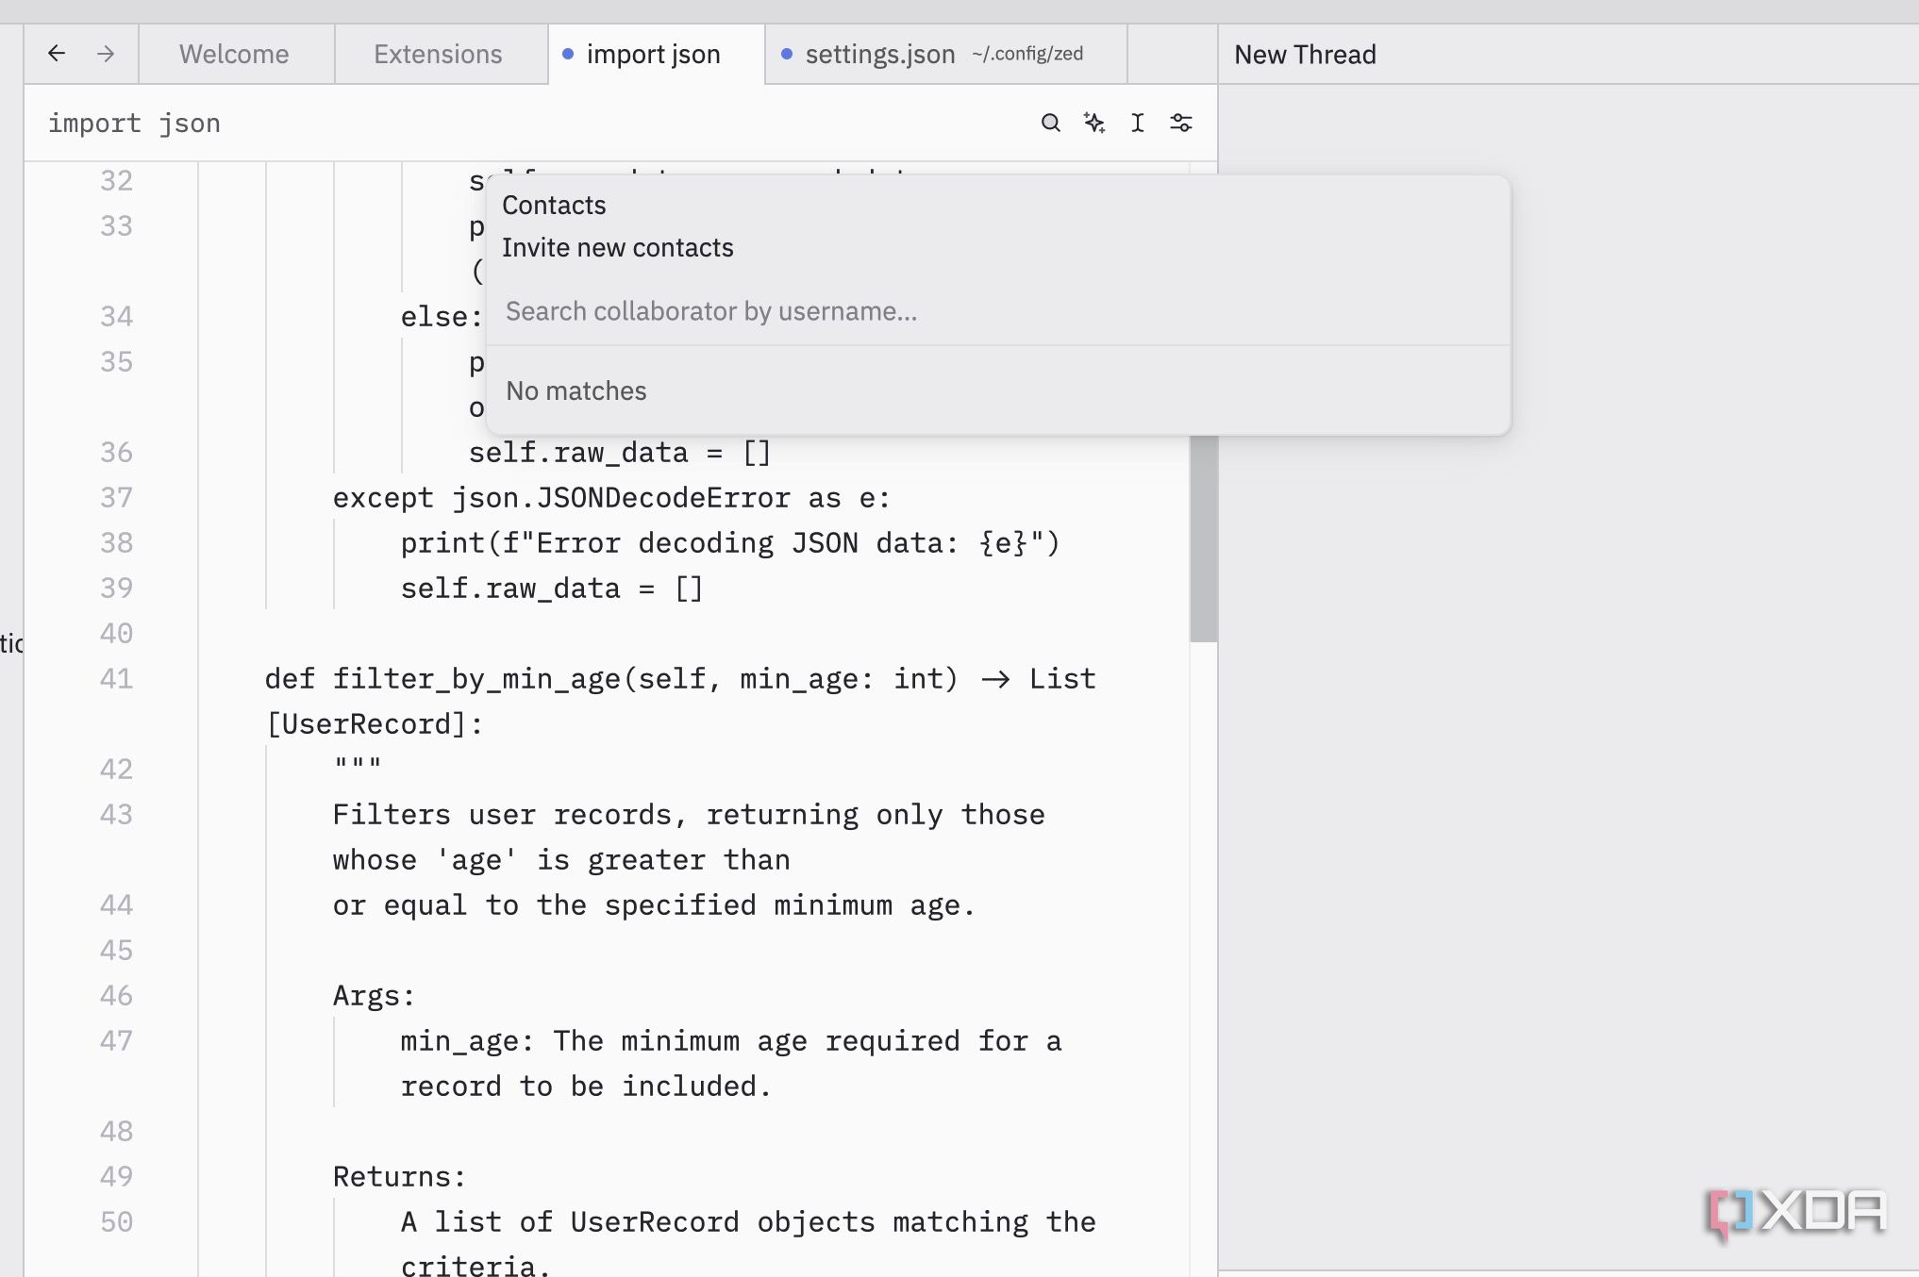Click the New Thread panel title
The width and height of the screenshot is (1919, 1277).
[x=1305, y=55]
